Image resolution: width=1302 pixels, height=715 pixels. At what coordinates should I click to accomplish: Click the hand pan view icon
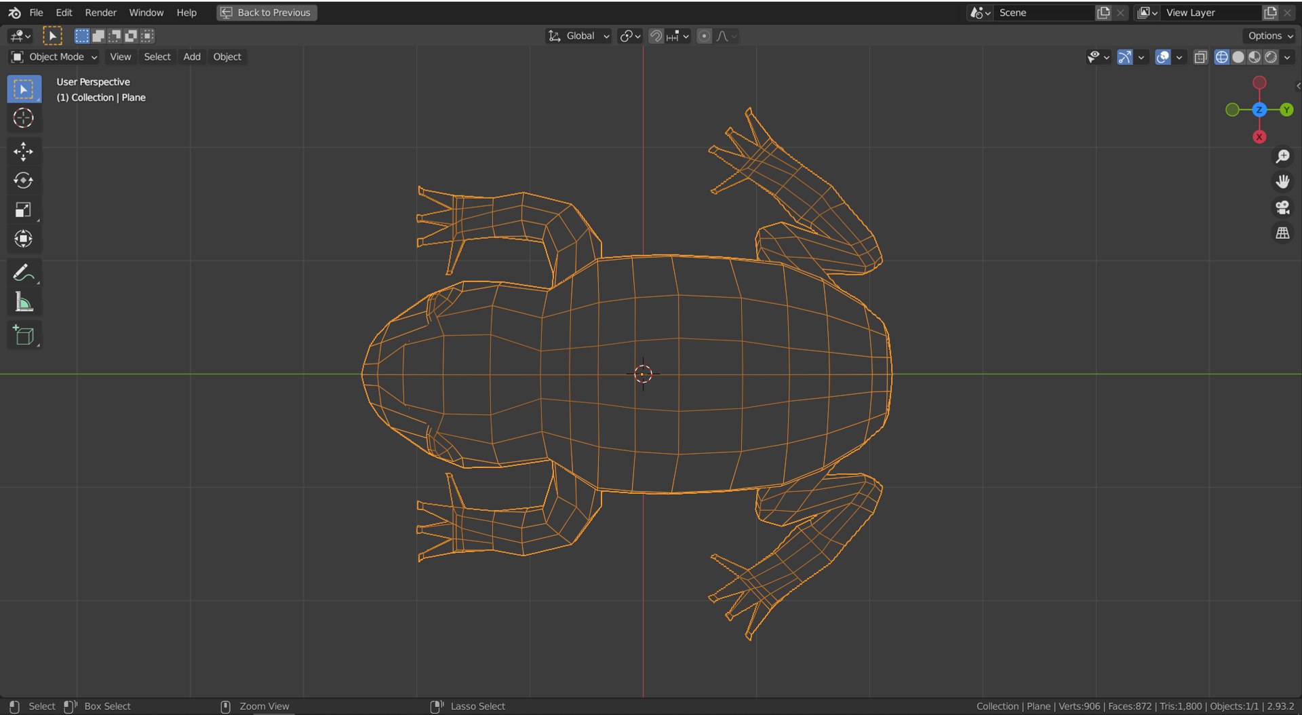tap(1282, 182)
